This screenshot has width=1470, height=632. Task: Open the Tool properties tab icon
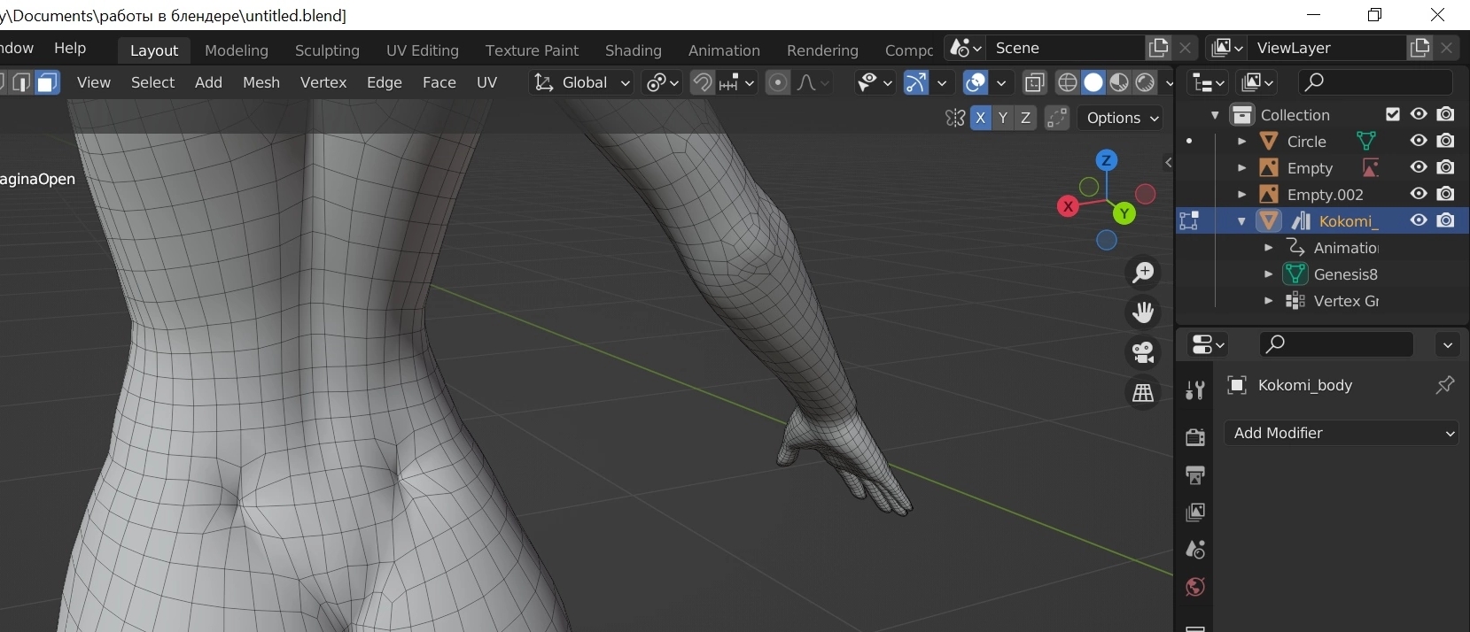[1194, 390]
